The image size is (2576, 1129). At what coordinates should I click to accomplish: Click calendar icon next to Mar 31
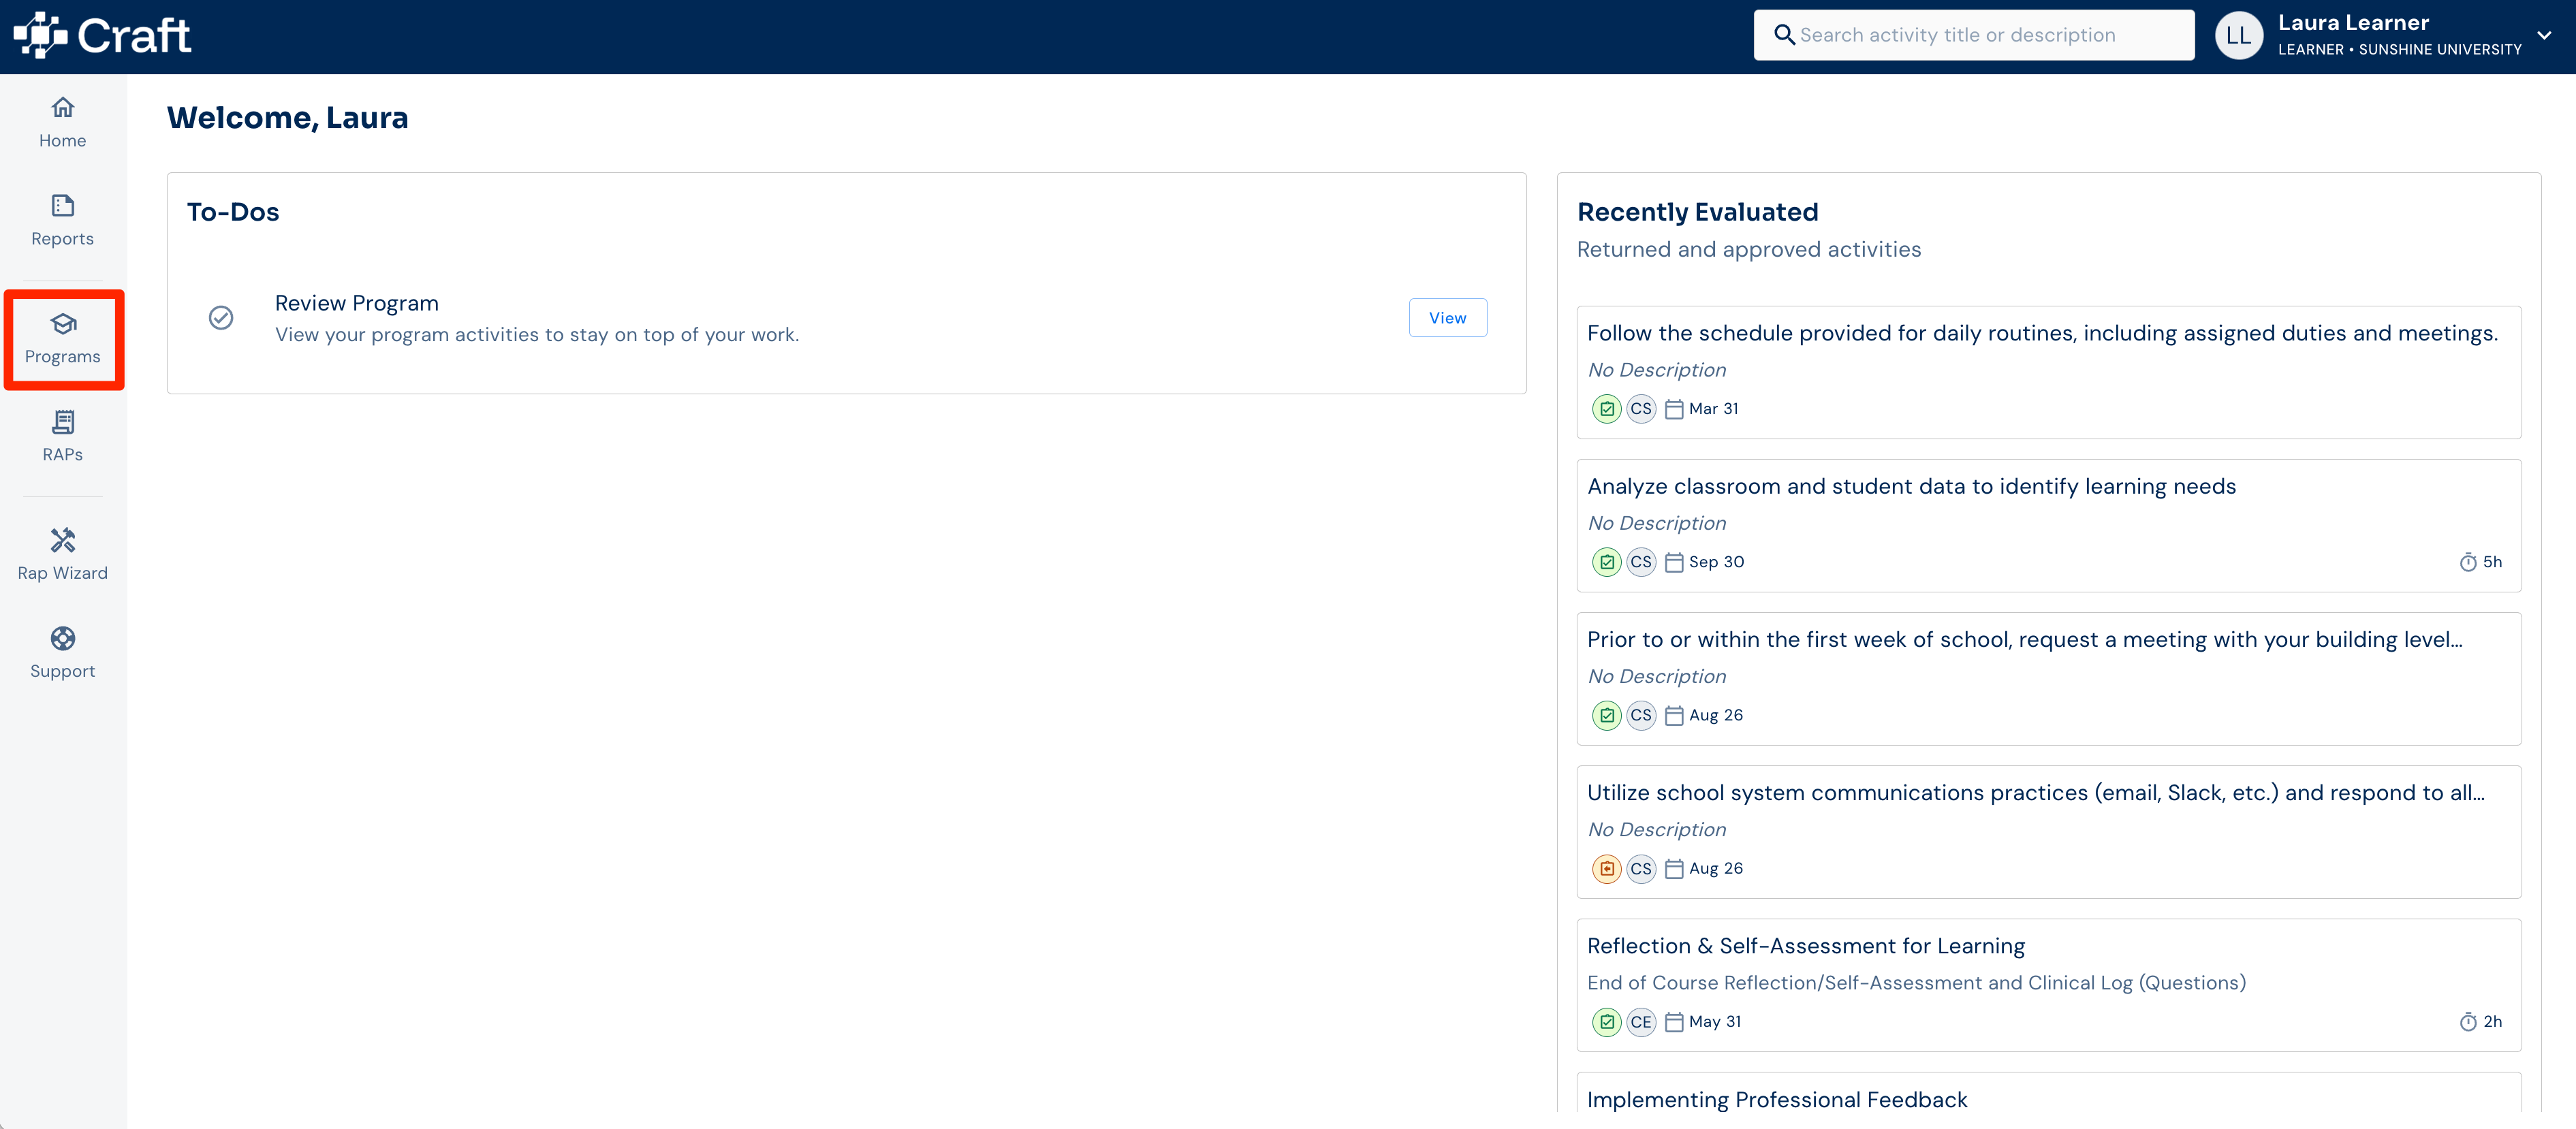[1673, 409]
